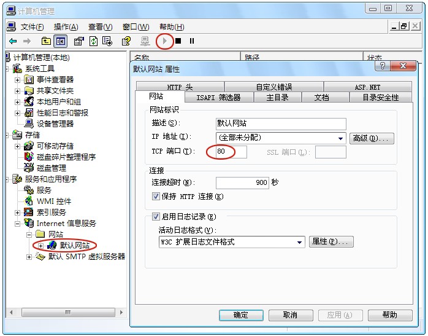The height and width of the screenshot is (336, 428).
Task: Select 磁盘碎片整理程序 in the tree
Action: click(66, 157)
